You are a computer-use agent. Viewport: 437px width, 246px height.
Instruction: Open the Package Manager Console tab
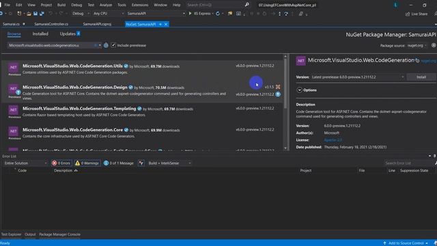tap(59, 234)
